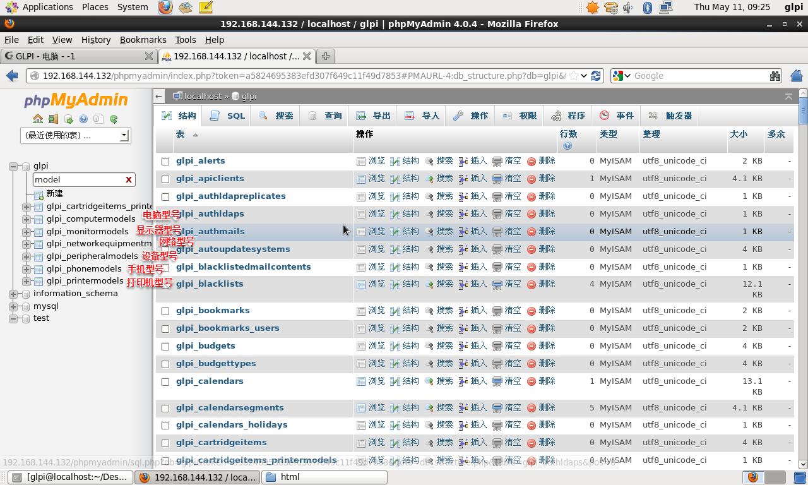Open the glpi_alerts table link
This screenshot has width=808, height=485.
tap(200, 161)
